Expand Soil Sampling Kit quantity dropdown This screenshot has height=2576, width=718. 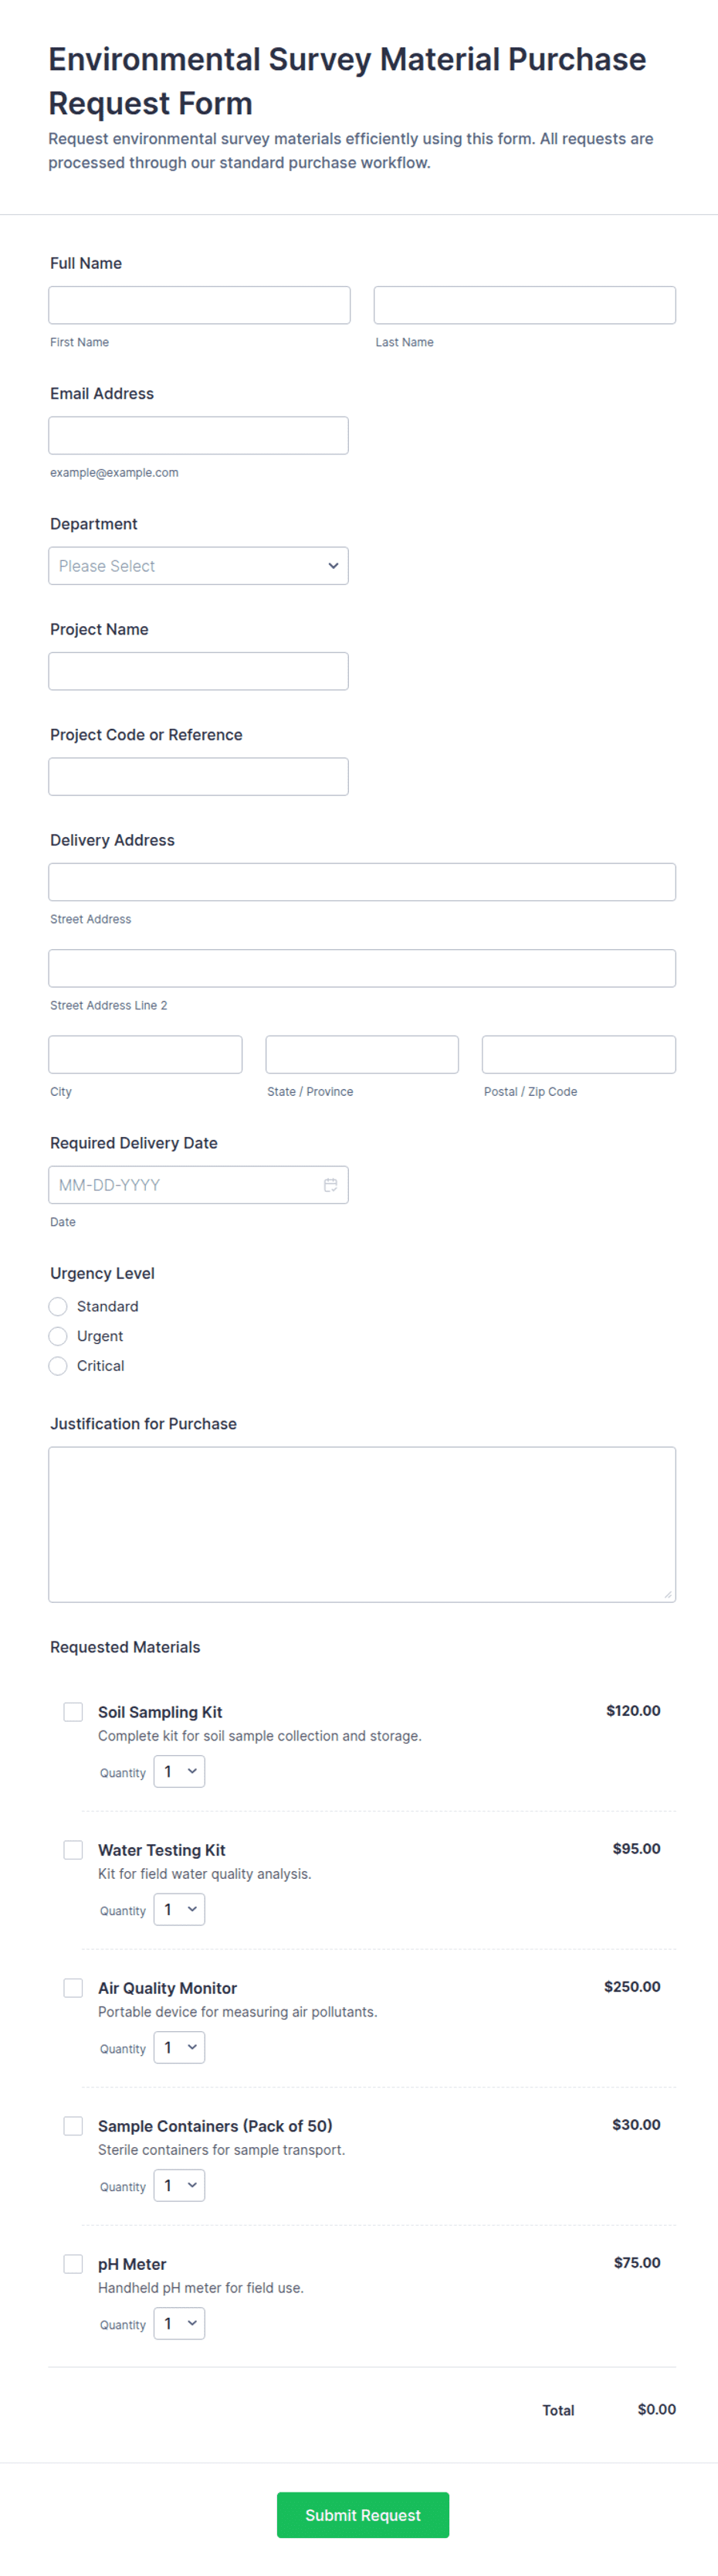[x=180, y=1772]
